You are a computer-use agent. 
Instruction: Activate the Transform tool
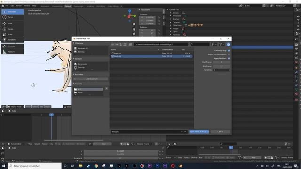[x=13, y=40]
